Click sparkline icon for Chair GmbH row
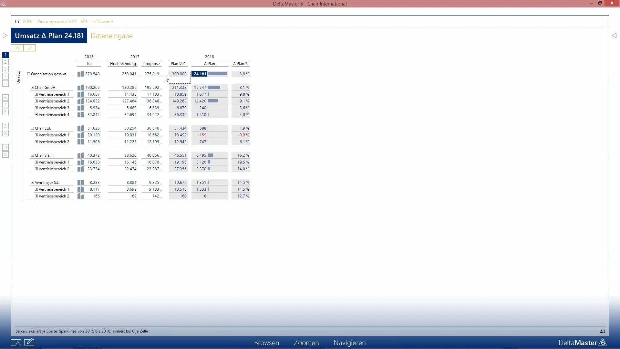Image resolution: width=620 pixels, height=349 pixels. click(x=80, y=88)
